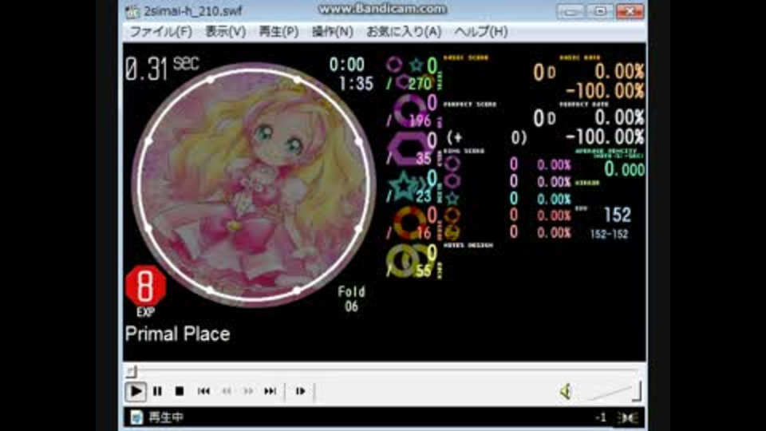Click the frame step button
Image resolution: width=766 pixels, height=431 pixels.
point(301,391)
